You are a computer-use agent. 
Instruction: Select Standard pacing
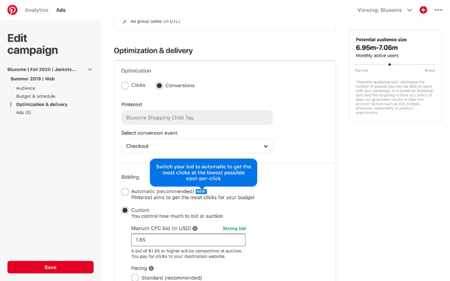[135, 277]
